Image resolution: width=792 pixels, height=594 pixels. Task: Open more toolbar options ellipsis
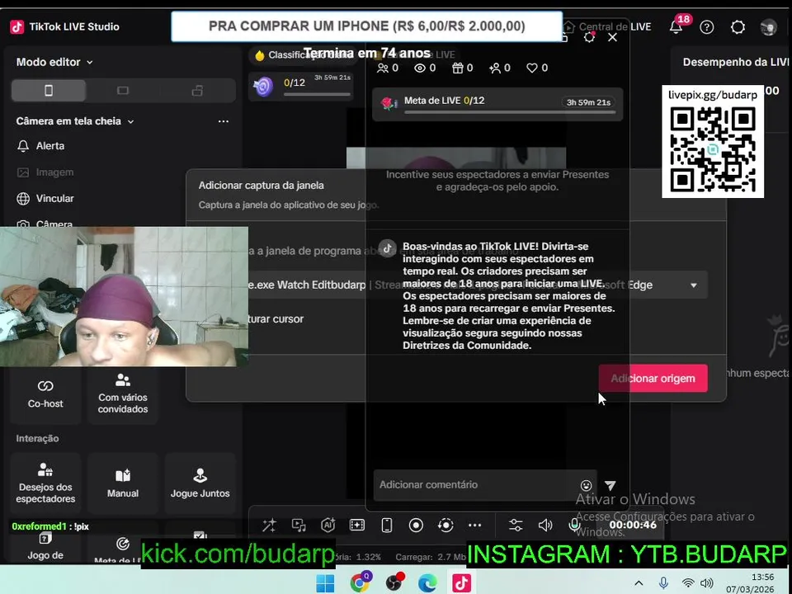[x=475, y=526]
